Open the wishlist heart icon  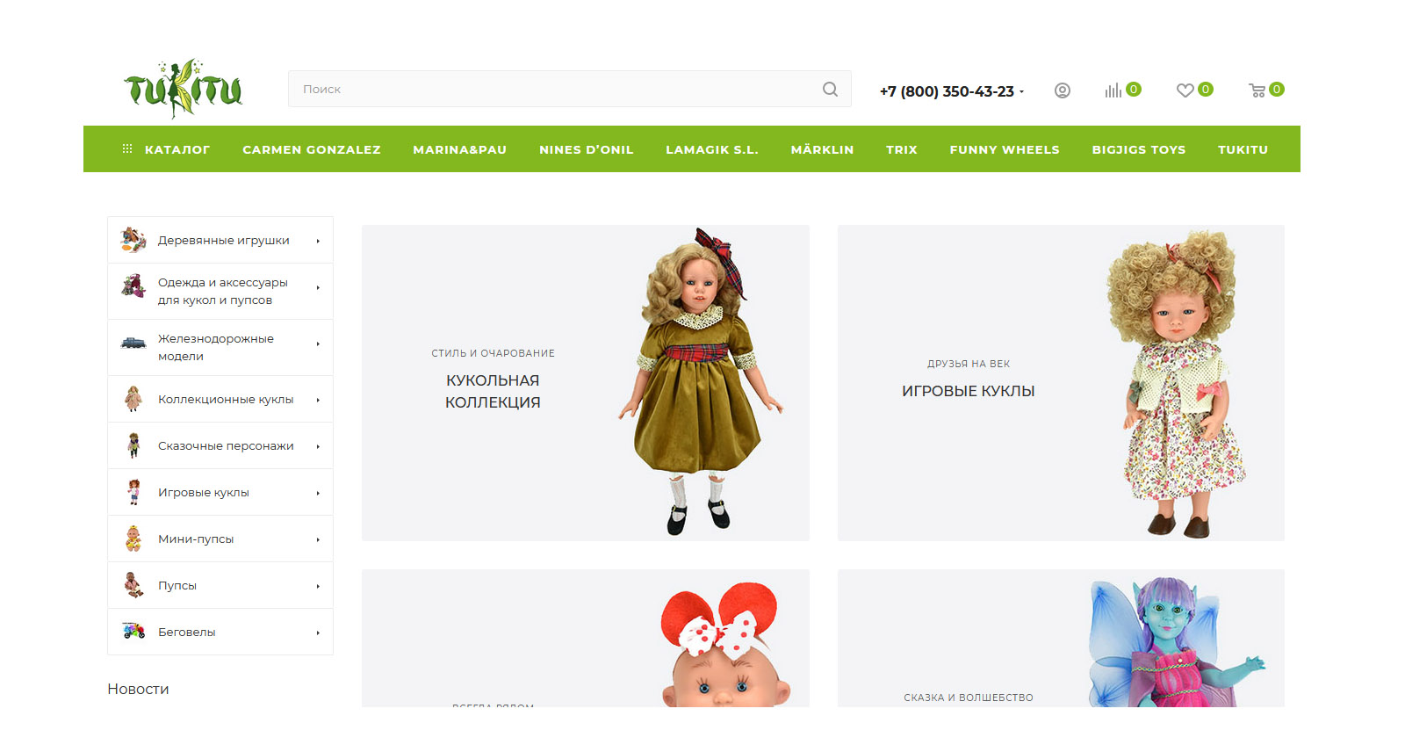tap(1185, 90)
